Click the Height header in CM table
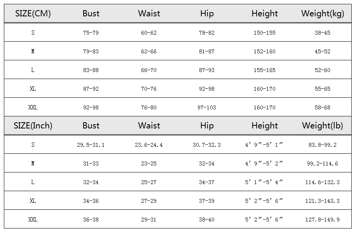The height and width of the screenshot is (232, 356). (x=265, y=14)
